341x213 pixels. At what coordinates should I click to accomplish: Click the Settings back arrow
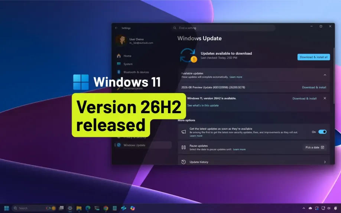click(x=116, y=28)
